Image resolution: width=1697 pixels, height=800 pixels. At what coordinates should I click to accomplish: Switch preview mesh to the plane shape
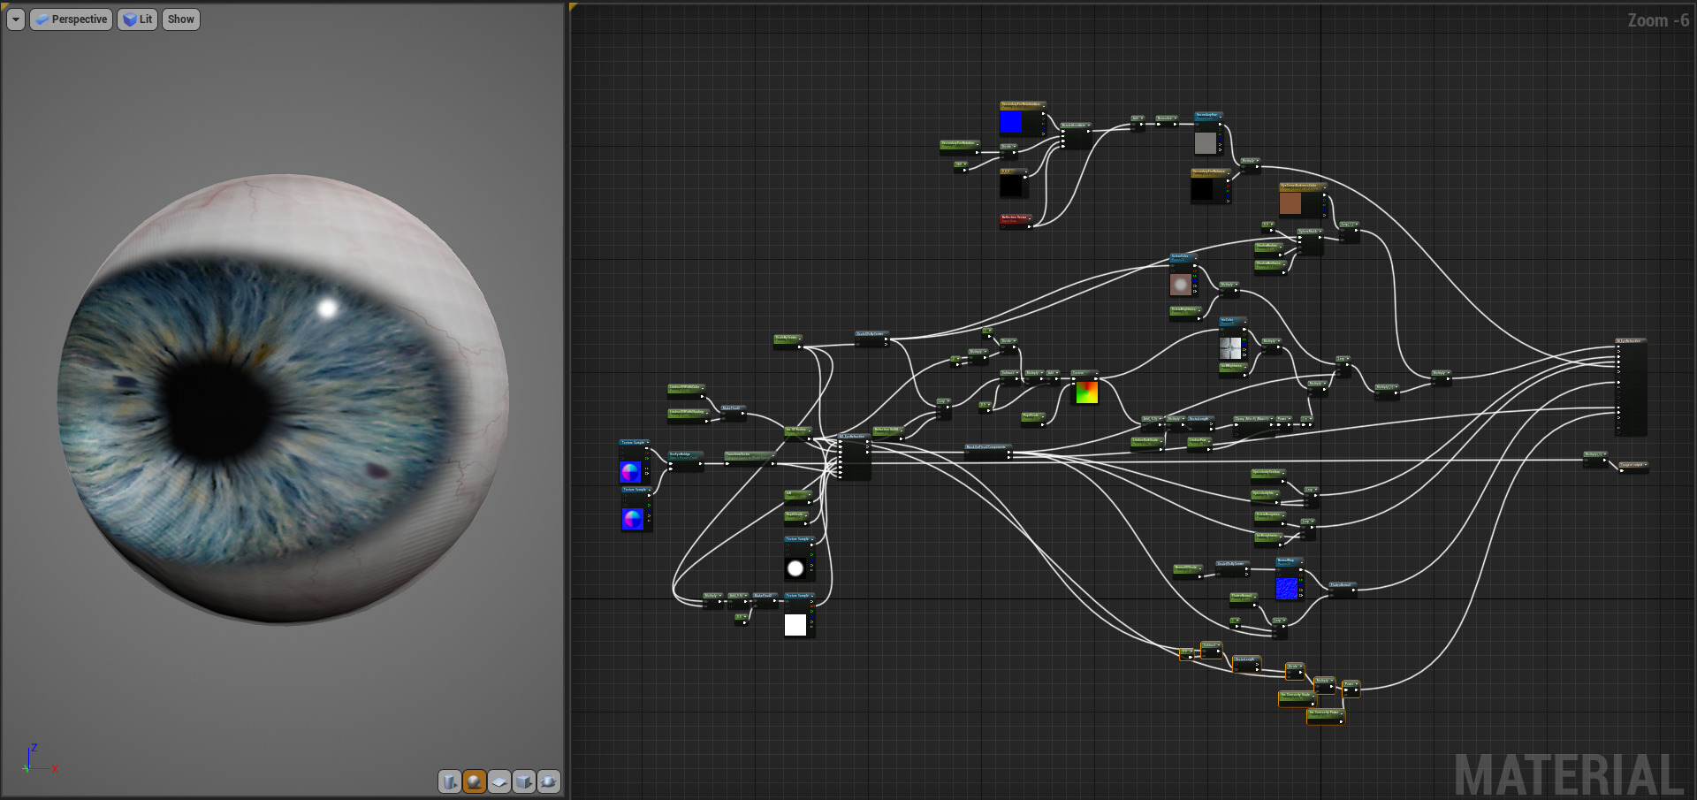click(498, 781)
